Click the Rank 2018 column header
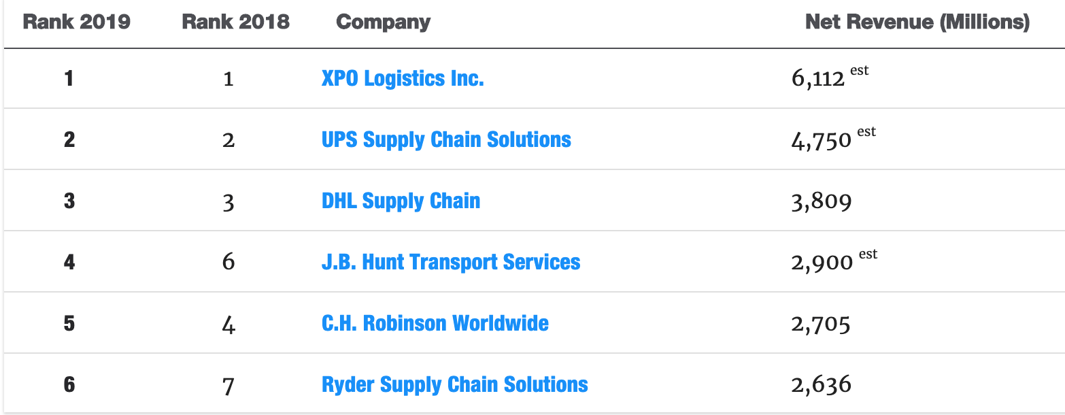 coord(236,22)
